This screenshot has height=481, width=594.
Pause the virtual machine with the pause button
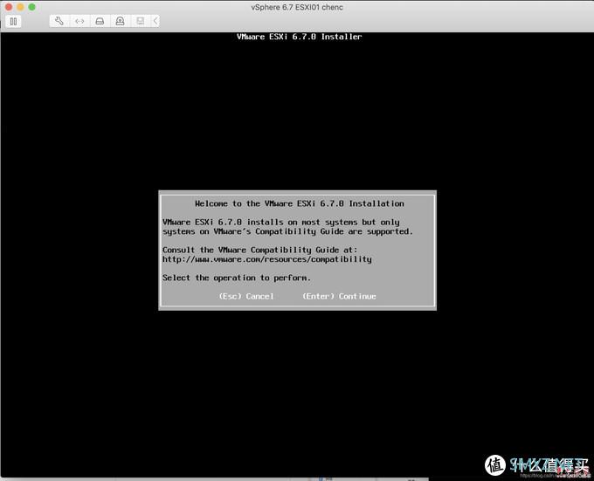pyautogui.click(x=13, y=21)
